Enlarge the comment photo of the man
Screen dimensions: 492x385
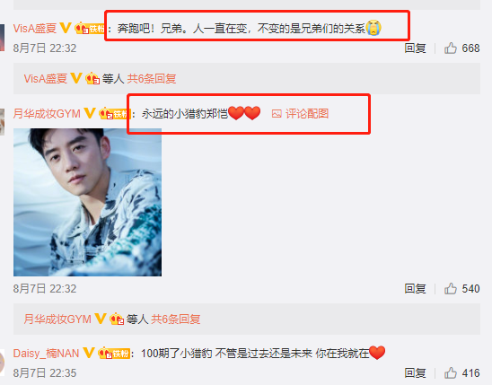click(x=88, y=202)
